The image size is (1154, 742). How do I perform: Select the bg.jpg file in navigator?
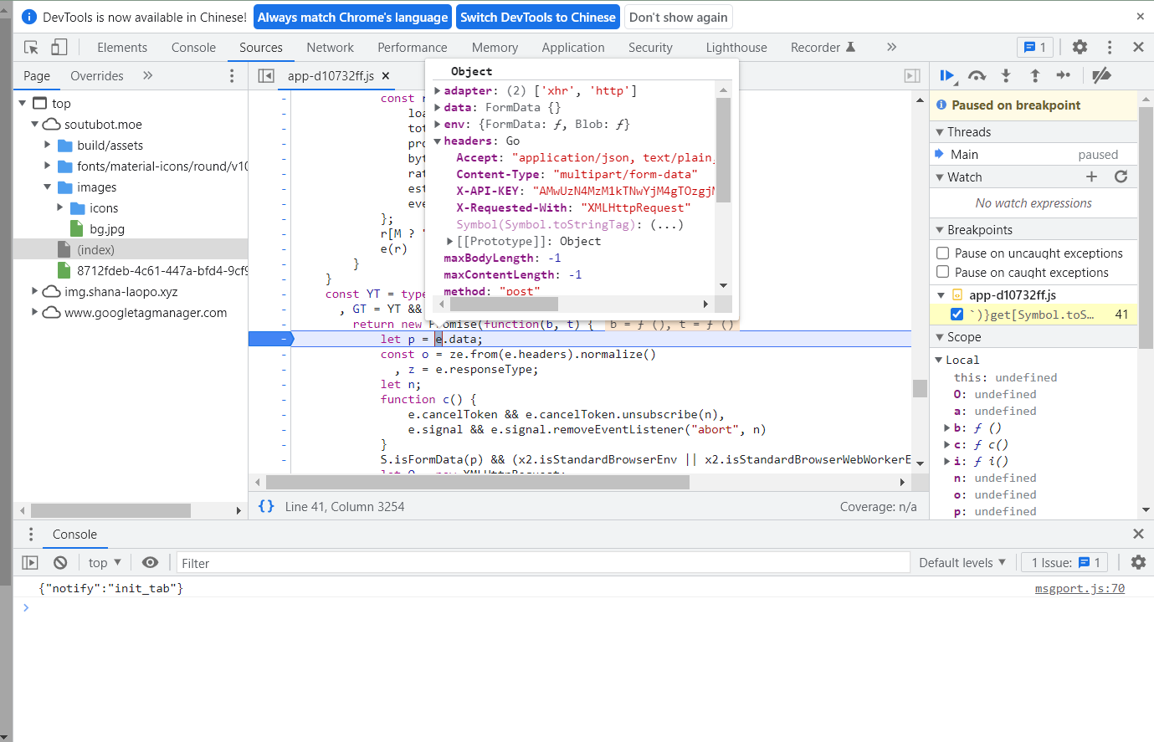pos(107,229)
